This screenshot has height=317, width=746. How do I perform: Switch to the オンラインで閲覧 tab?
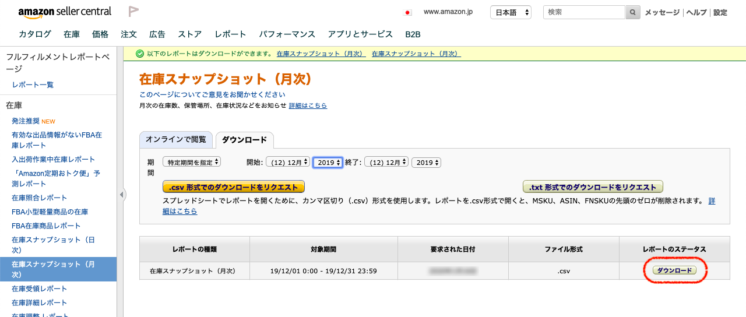(175, 140)
